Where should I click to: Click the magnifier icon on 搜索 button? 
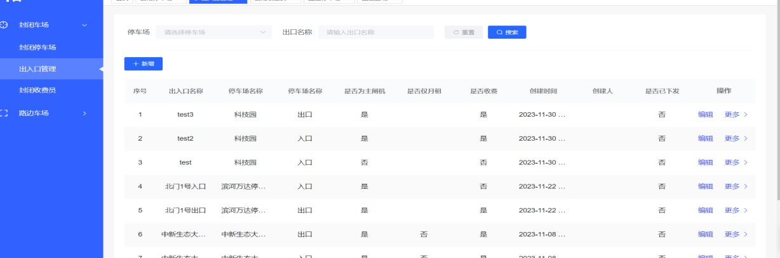(500, 32)
